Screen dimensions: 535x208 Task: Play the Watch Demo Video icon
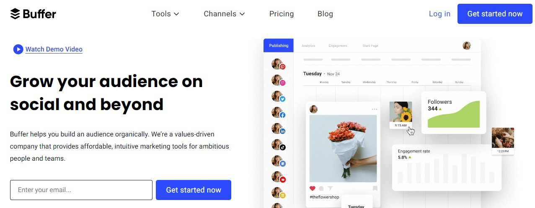point(18,49)
